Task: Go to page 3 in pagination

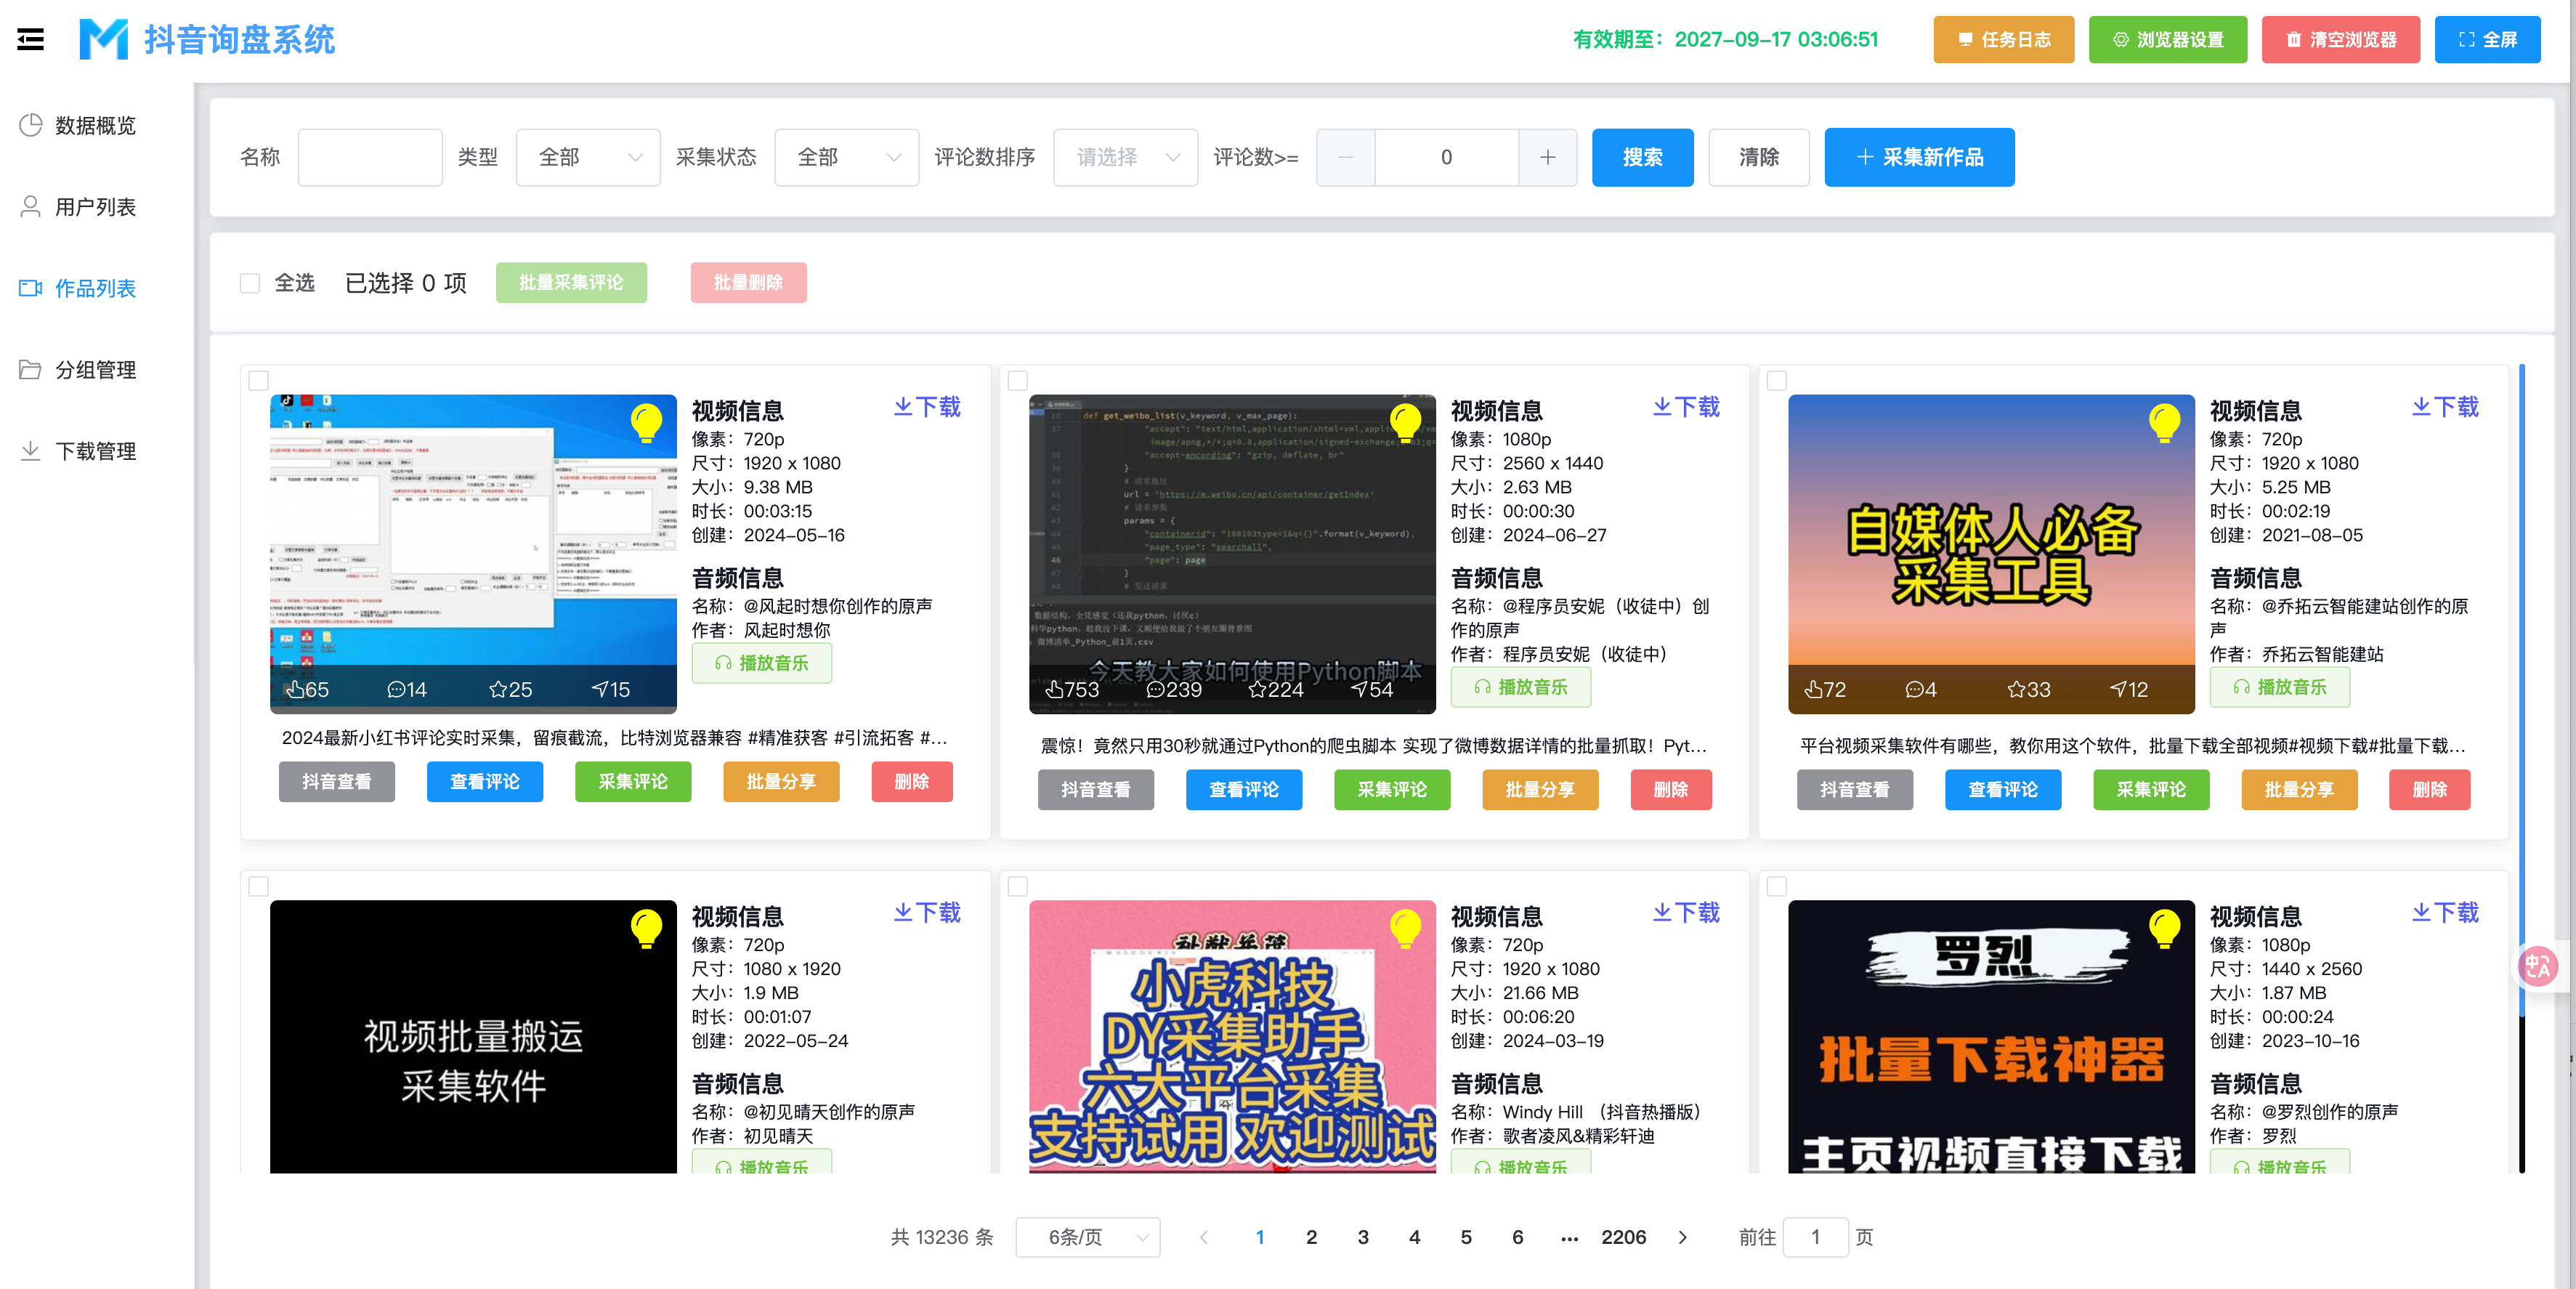Action: [x=1363, y=1237]
